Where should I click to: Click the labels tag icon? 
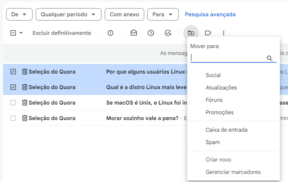coord(208,33)
